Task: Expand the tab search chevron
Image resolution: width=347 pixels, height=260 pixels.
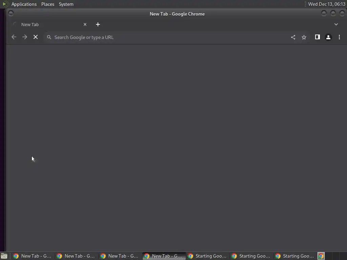Action: 336,24
